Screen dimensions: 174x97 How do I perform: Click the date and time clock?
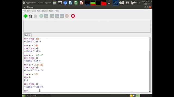click(x=147, y=3)
